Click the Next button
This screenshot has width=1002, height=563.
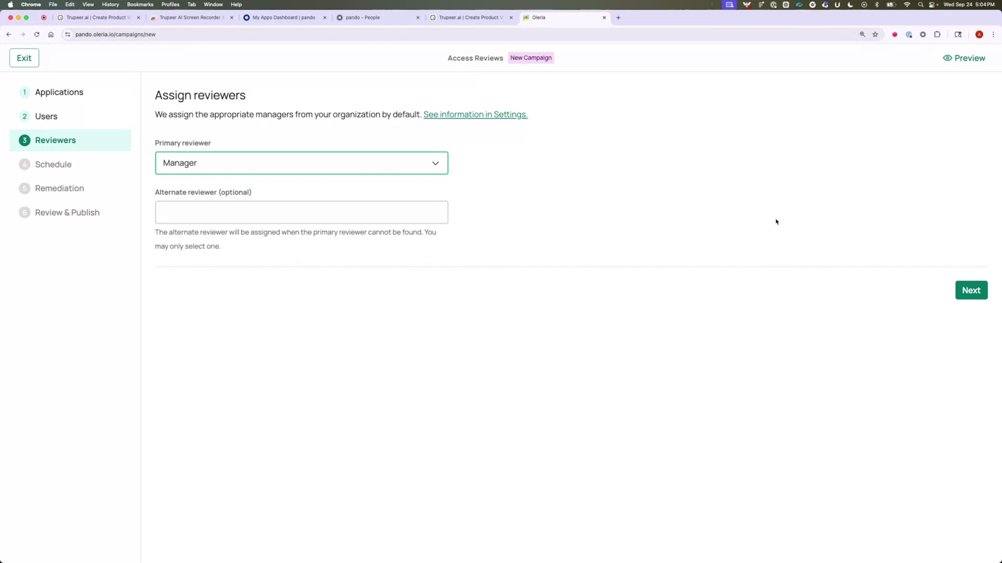click(971, 290)
